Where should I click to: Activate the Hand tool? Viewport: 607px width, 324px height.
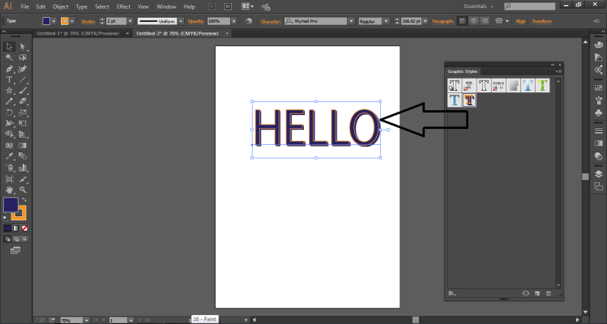tap(9, 189)
